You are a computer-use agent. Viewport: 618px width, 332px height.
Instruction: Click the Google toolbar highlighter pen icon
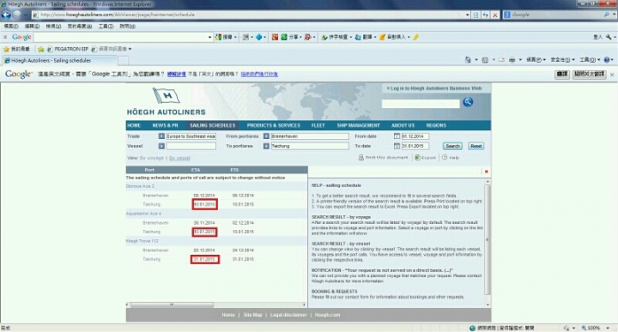pos(415,37)
